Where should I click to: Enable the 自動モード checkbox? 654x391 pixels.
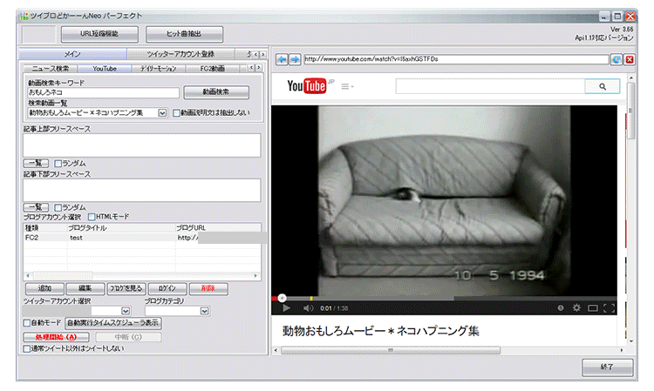coord(27,322)
